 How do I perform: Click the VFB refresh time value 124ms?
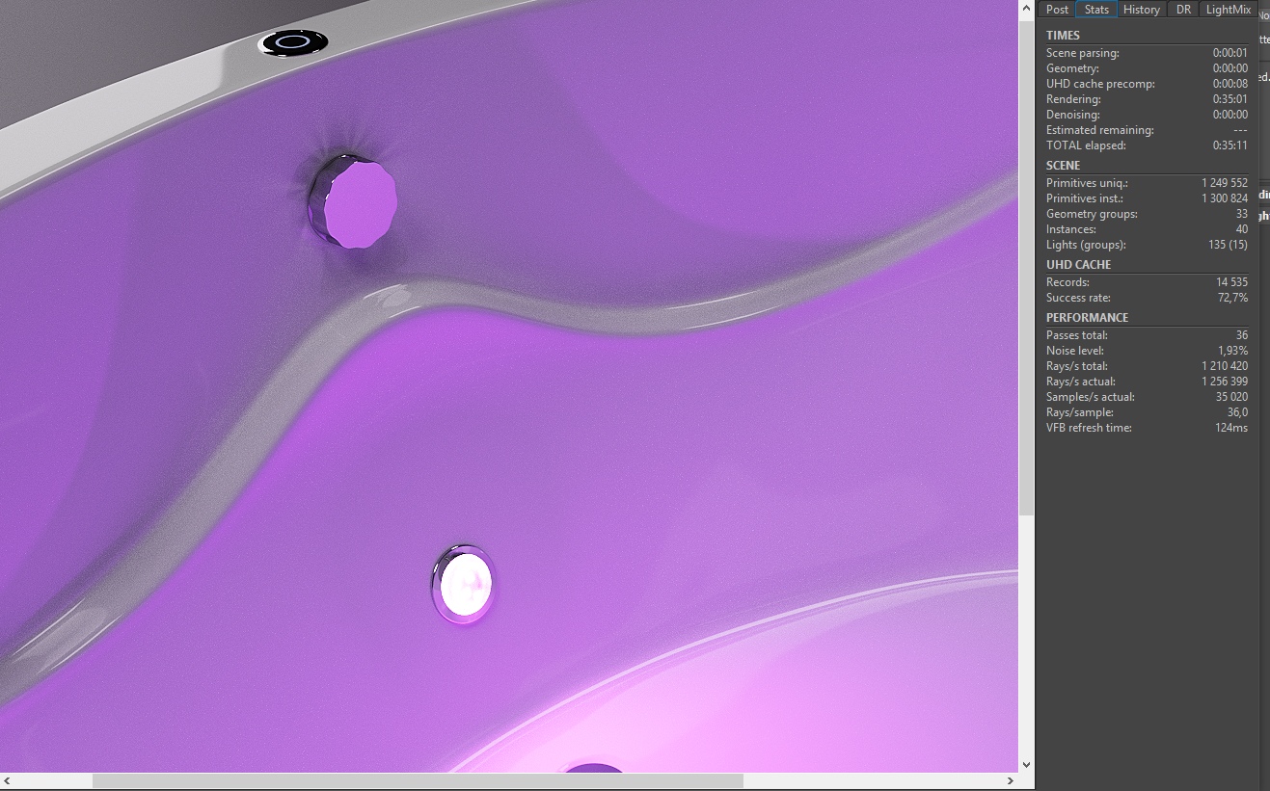[1232, 429]
